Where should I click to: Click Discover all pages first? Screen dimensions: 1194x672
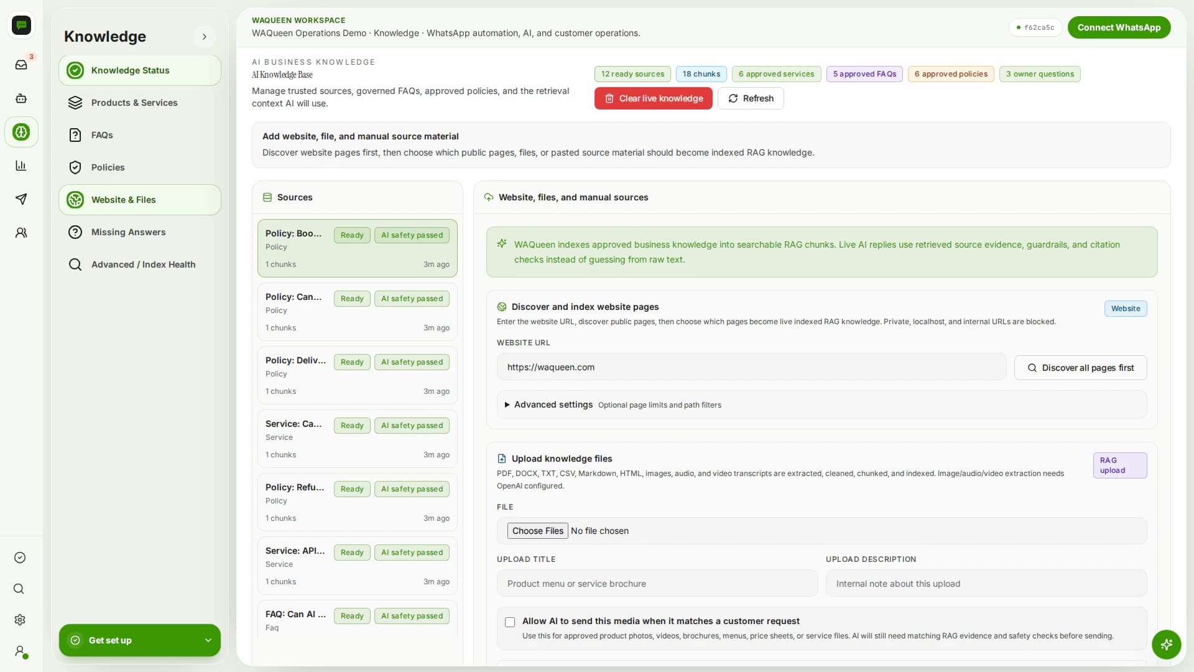click(x=1080, y=368)
